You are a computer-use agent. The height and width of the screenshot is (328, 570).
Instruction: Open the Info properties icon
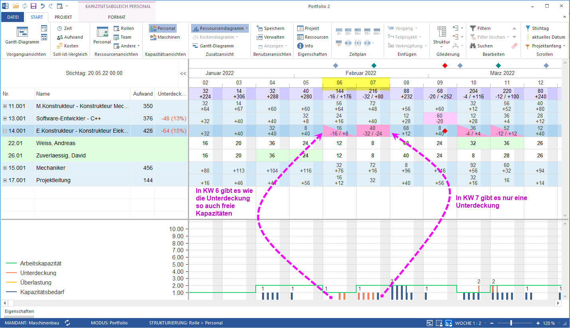click(x=300, y=46)
